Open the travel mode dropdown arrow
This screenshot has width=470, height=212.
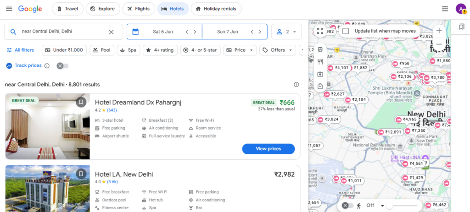(382, 206)
